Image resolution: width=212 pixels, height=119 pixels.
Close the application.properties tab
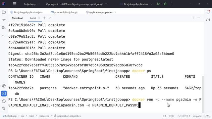(x=116, y=12)
